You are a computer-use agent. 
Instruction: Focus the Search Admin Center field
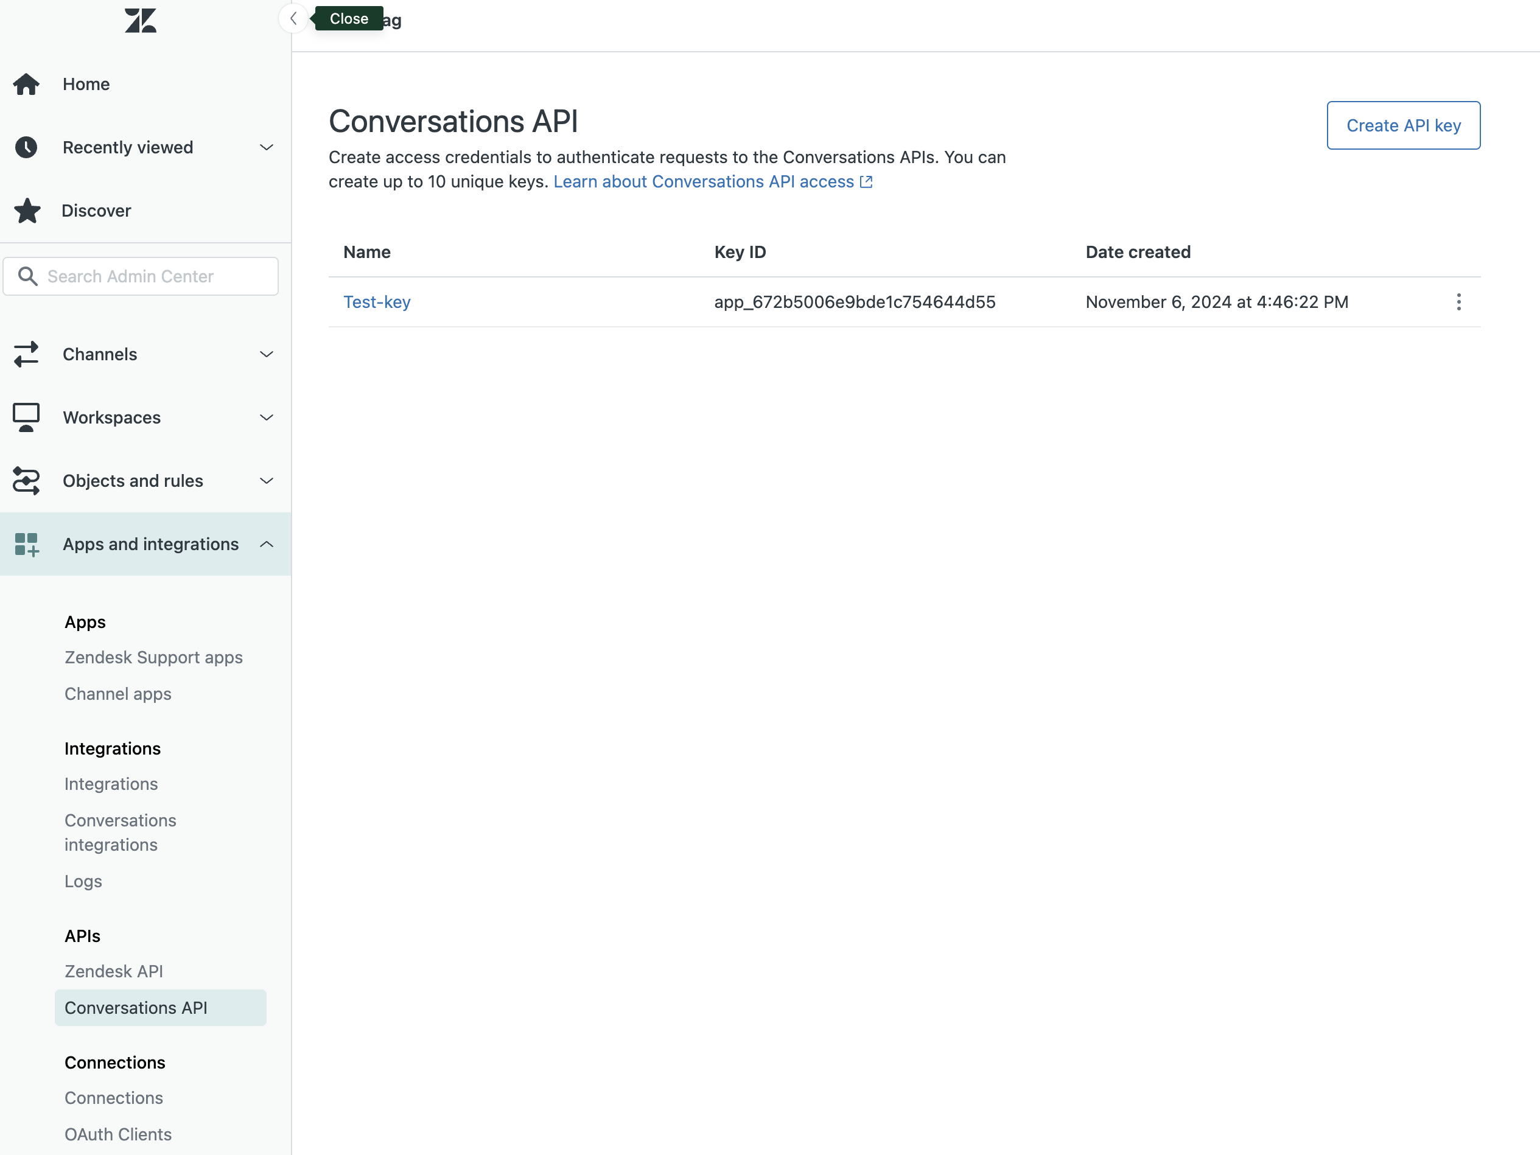(153, 276)
